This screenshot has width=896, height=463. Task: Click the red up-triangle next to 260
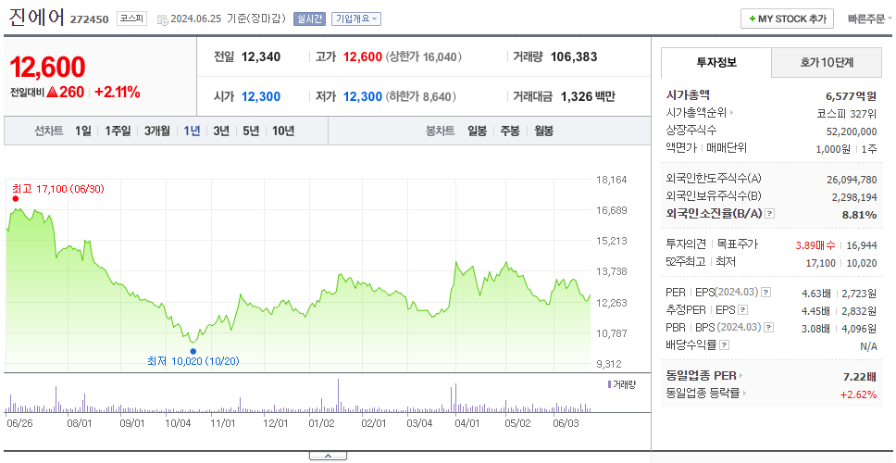52,92
